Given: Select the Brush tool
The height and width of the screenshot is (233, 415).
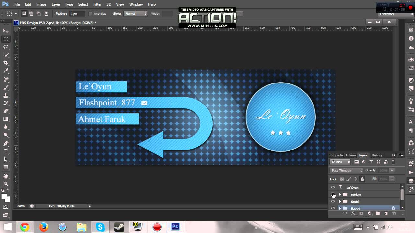Looking at the screenshot, I should click(6, 87).
